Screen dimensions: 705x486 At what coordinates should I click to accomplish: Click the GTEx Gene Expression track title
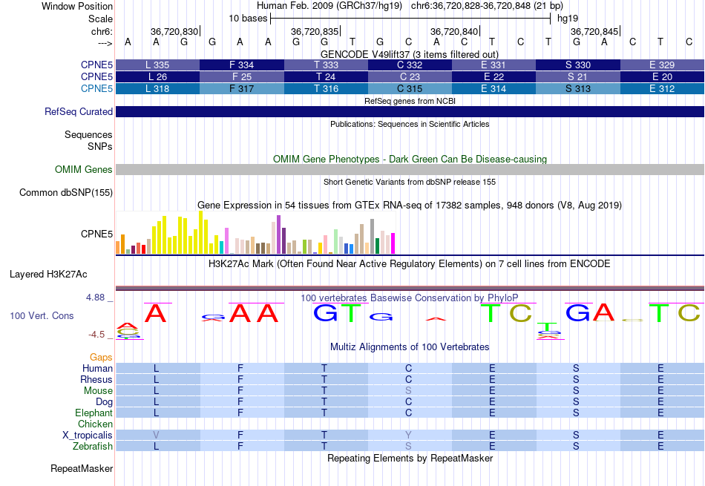click(x=410, y=206)
